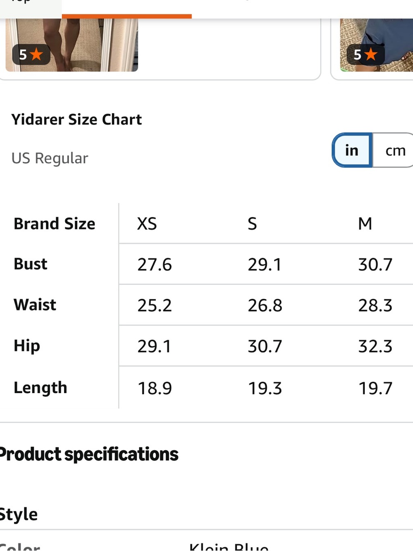Viewport: 413px width, 551px height.
Task: Tap the Brand Size row label
Action: (55, 224)
